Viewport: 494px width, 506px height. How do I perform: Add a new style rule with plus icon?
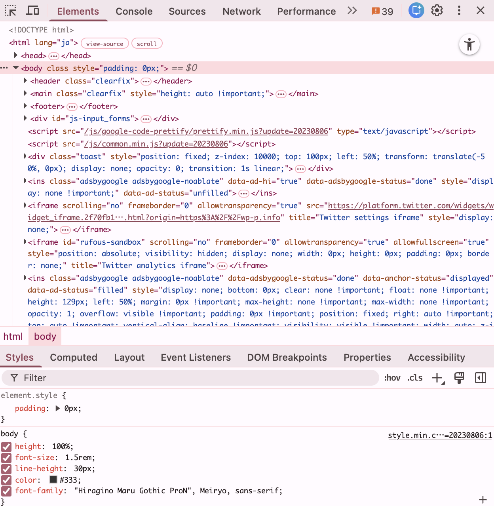(x=436, y=378)
